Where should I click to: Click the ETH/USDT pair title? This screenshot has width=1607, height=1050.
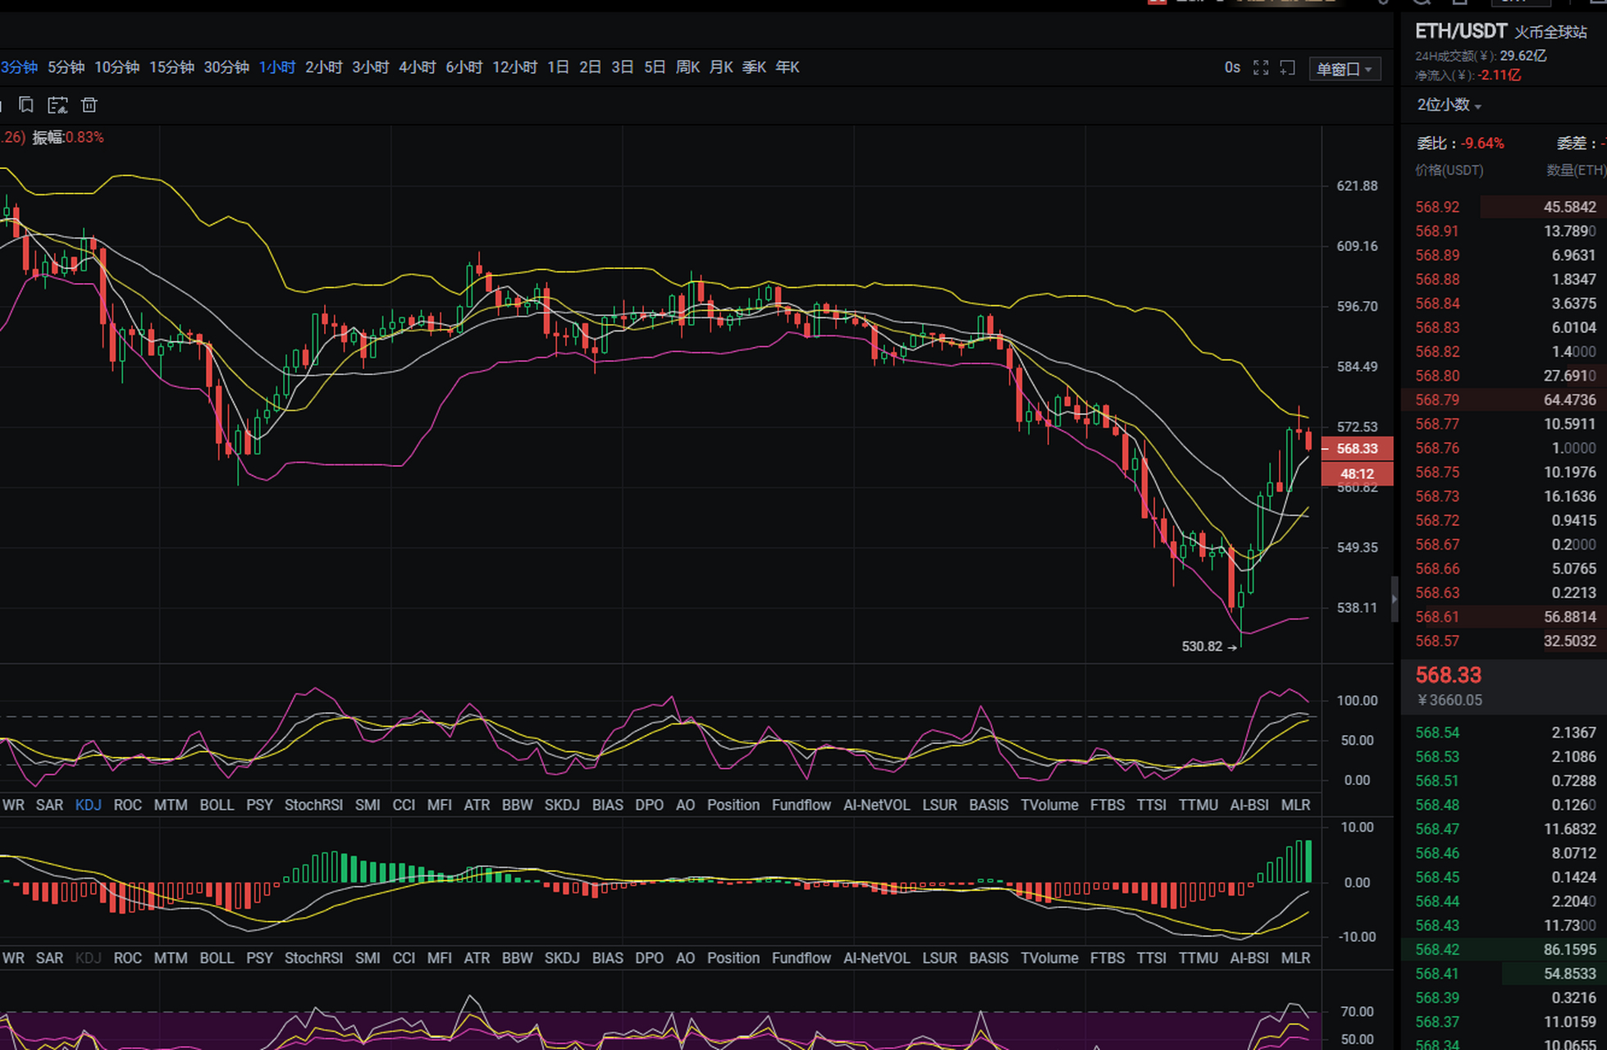1461,31
